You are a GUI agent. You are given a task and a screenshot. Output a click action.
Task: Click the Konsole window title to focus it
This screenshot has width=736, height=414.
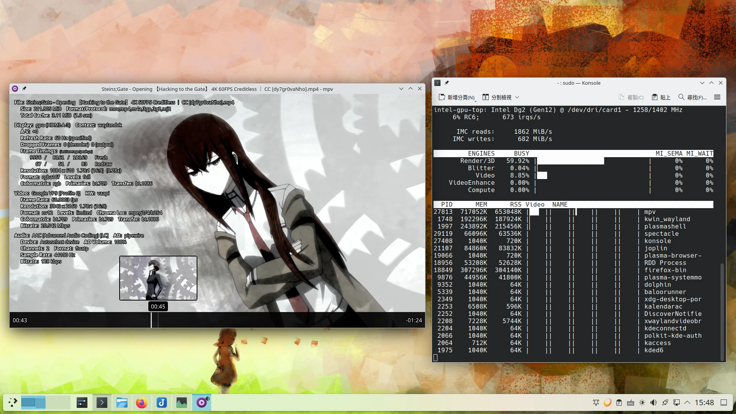579,83
